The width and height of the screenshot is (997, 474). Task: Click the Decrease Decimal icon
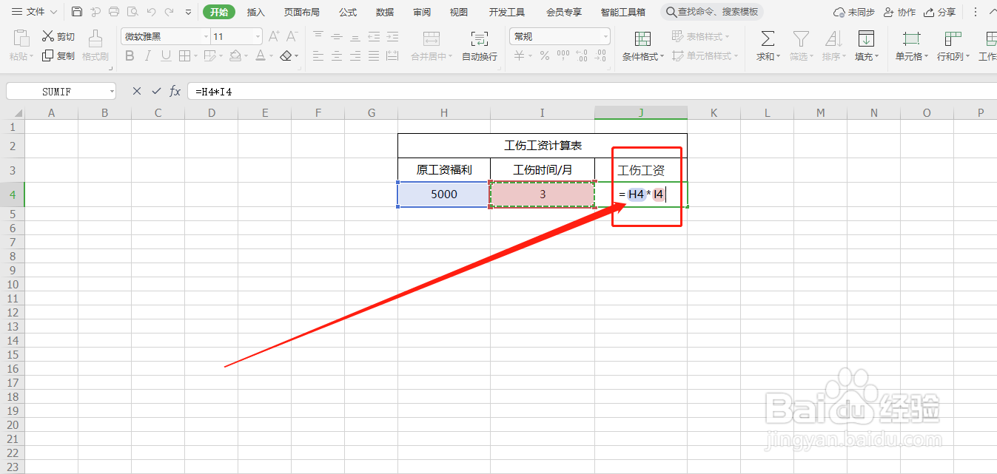[600, 55]
